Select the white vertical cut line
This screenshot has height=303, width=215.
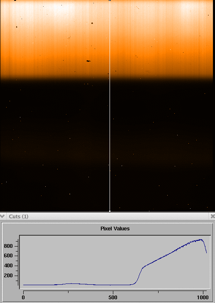click(x=110, y=106)
